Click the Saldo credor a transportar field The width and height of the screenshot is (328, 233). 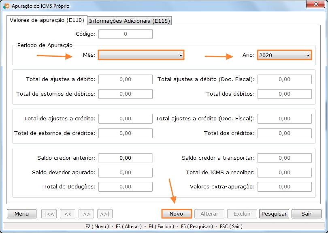pyautogui.click(x=285, y=158)
